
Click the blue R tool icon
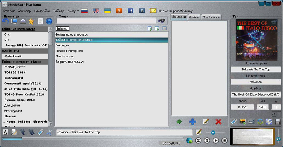point(31,133)
